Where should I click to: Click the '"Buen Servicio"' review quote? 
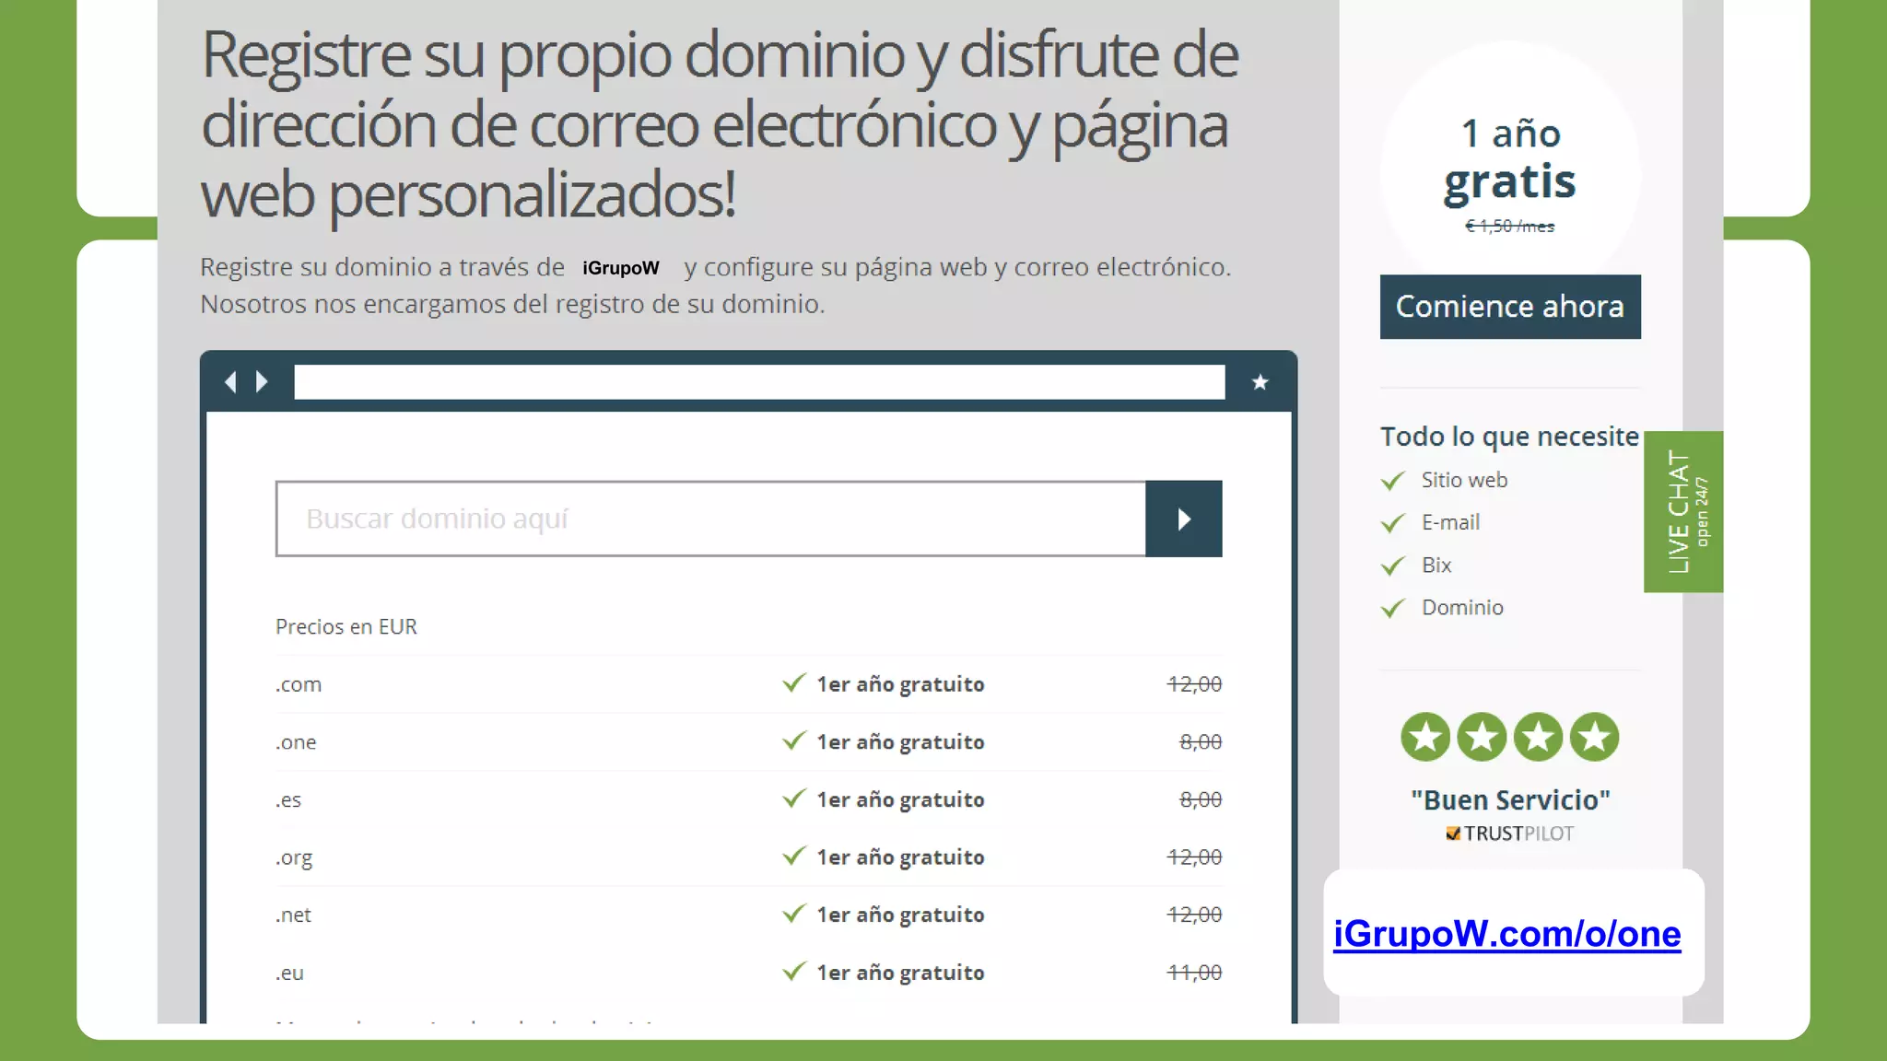coord(1510,799)
